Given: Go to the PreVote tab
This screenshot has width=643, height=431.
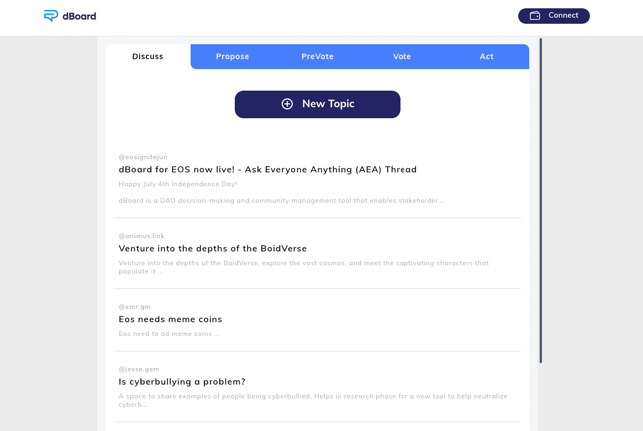Looking at the screenshot, I should [318, 56].
